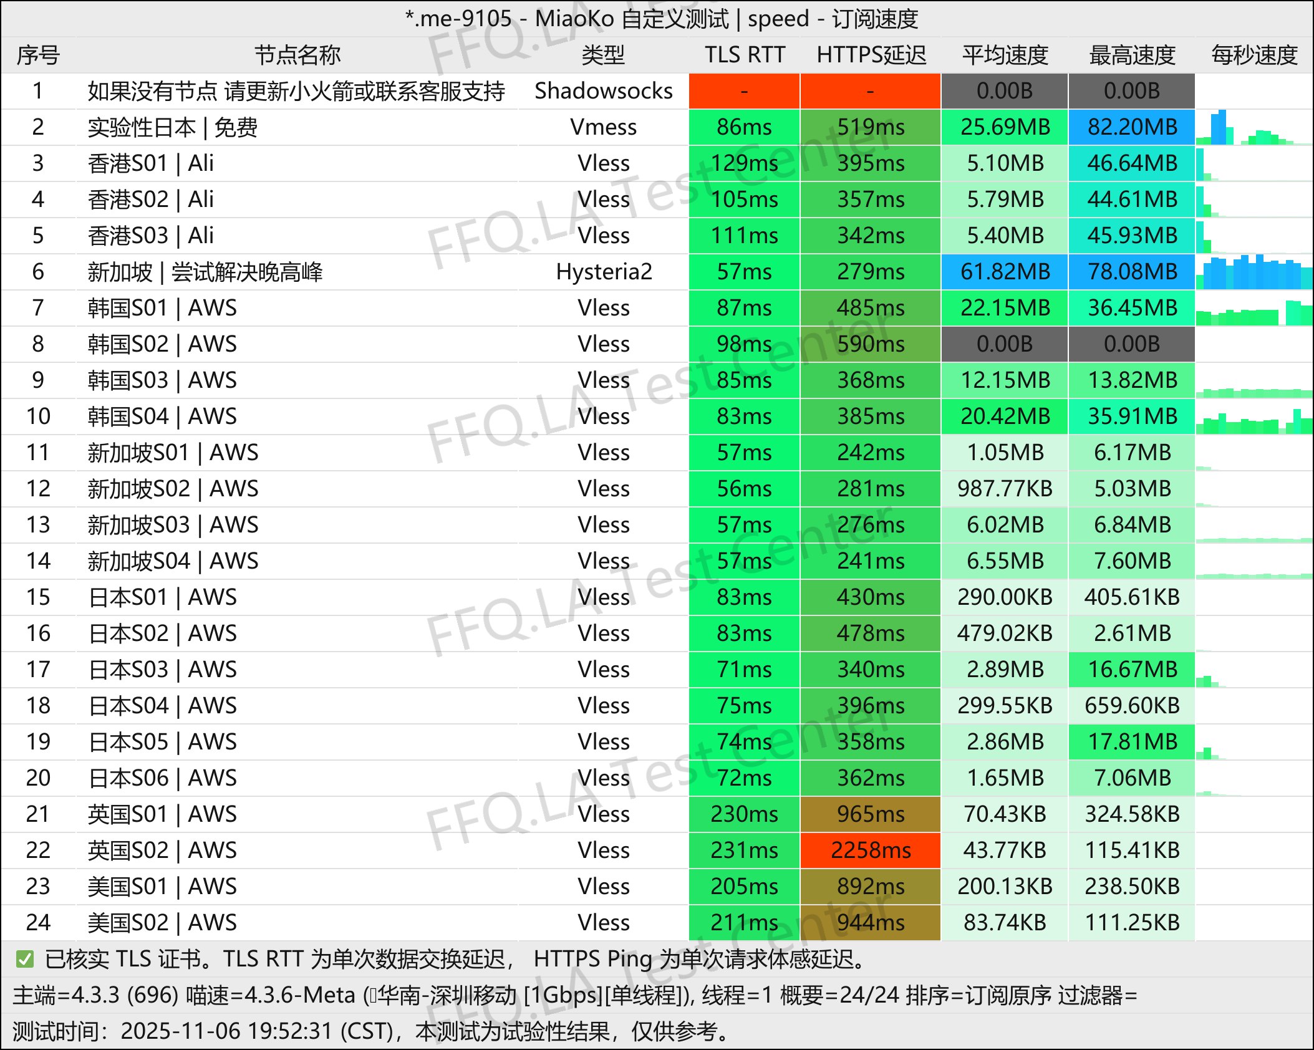The image size is (1314, 1050).
Task: Click the 82.20MB max speed cell
Action: pyautogui.click(x=1132, y=127)
